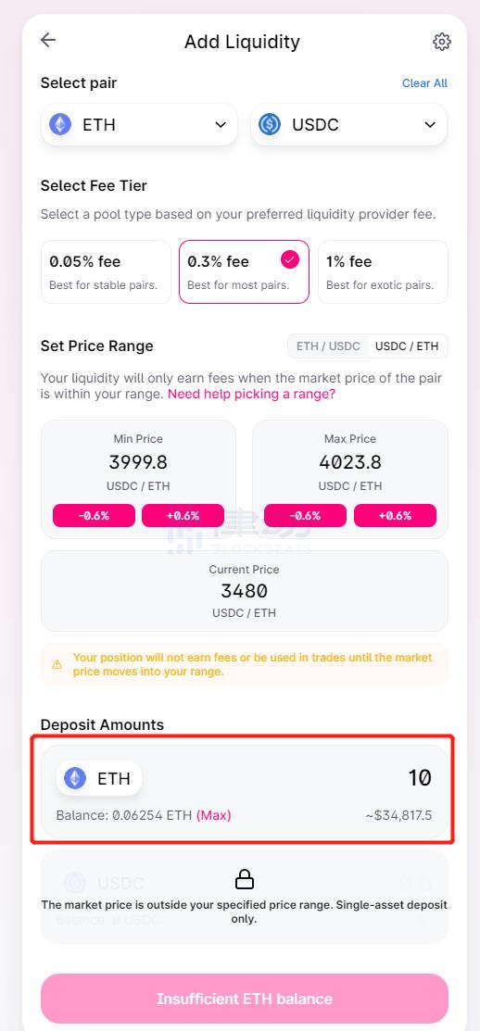Click the Clear All link
Image resolution: width=480 pixels, height=1031 pixels.
[x=424, y=83]
